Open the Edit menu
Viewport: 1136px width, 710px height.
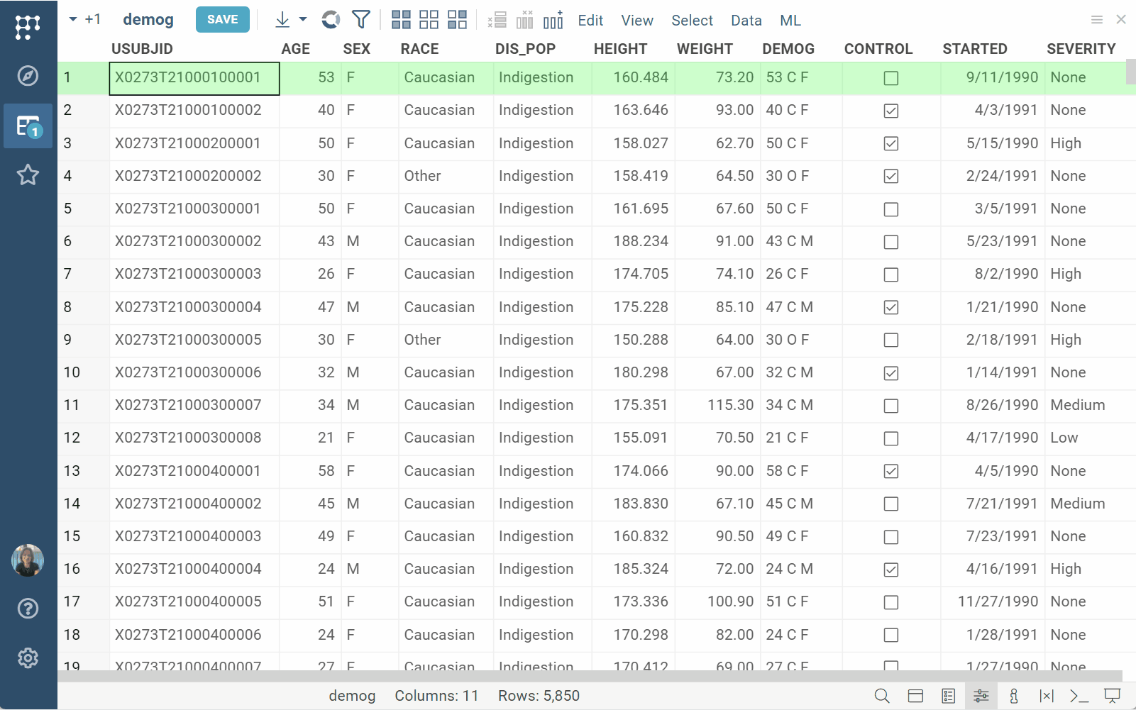pos(590,21)
